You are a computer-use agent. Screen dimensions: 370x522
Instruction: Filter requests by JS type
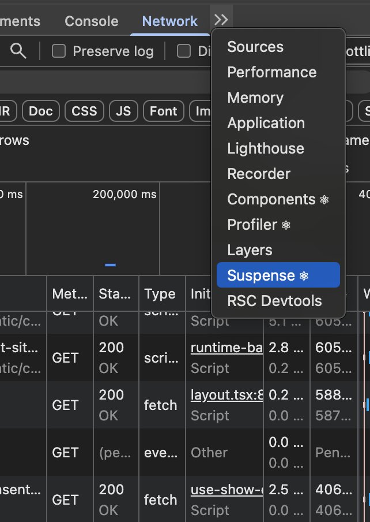[x=123, y=111]
